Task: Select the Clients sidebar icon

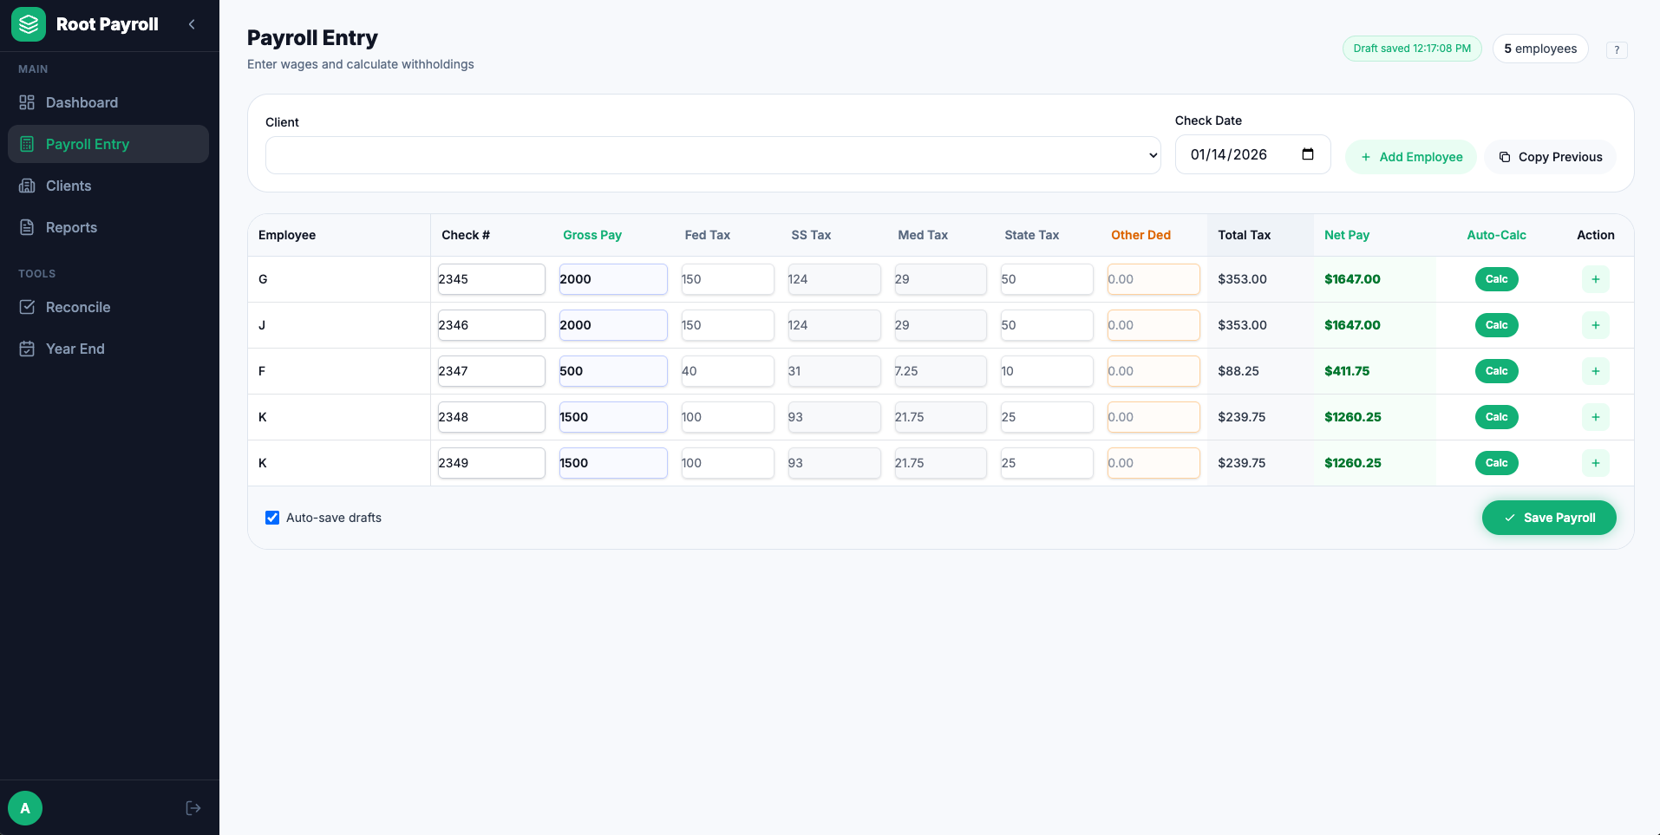Action: [27, 186]
